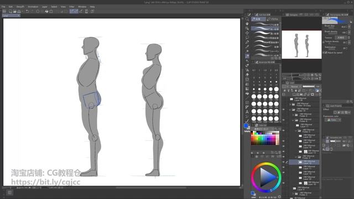Merge with layer below icon
354x199 pixels.
coord(309,95)
